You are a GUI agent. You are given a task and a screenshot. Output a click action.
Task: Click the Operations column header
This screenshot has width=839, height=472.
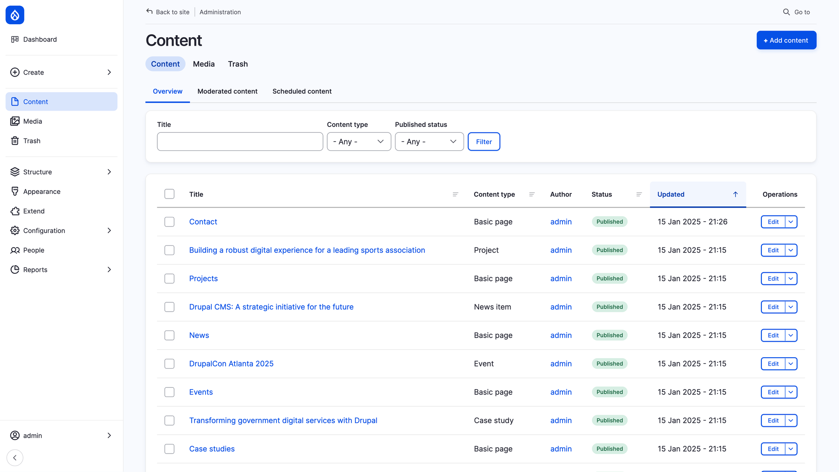point(780,194)
